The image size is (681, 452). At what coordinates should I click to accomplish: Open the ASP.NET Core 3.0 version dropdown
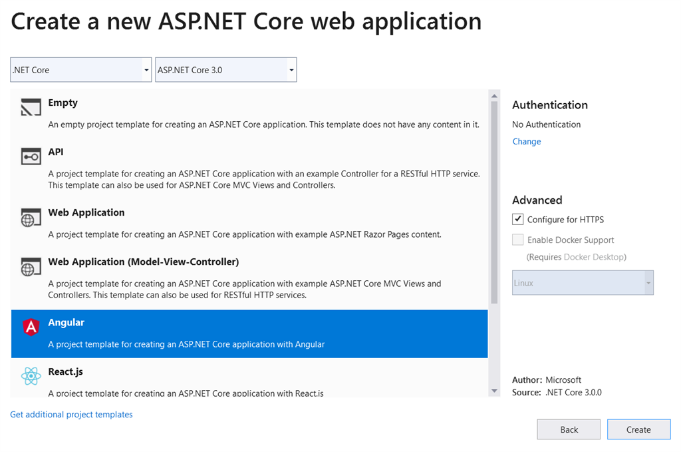tap(226, 69)
